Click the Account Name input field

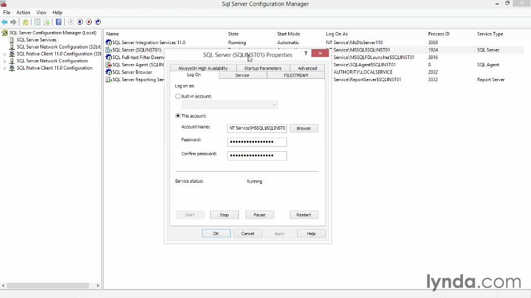257,129
